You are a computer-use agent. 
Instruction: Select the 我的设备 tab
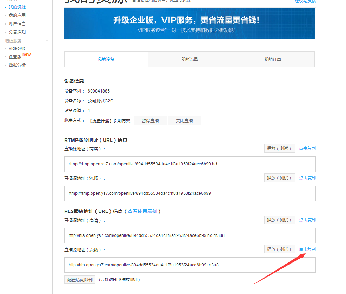(x=106, y=59)
